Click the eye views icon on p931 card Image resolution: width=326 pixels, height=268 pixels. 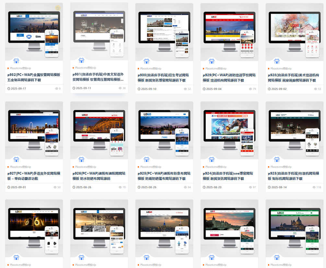click(x=120, y=88)
